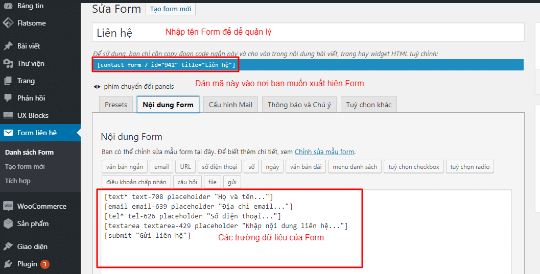The width and height of the screenshot is (540, 274).
Task: Click the WooCommerce icon in sidebar
Action: coord(8,206)
